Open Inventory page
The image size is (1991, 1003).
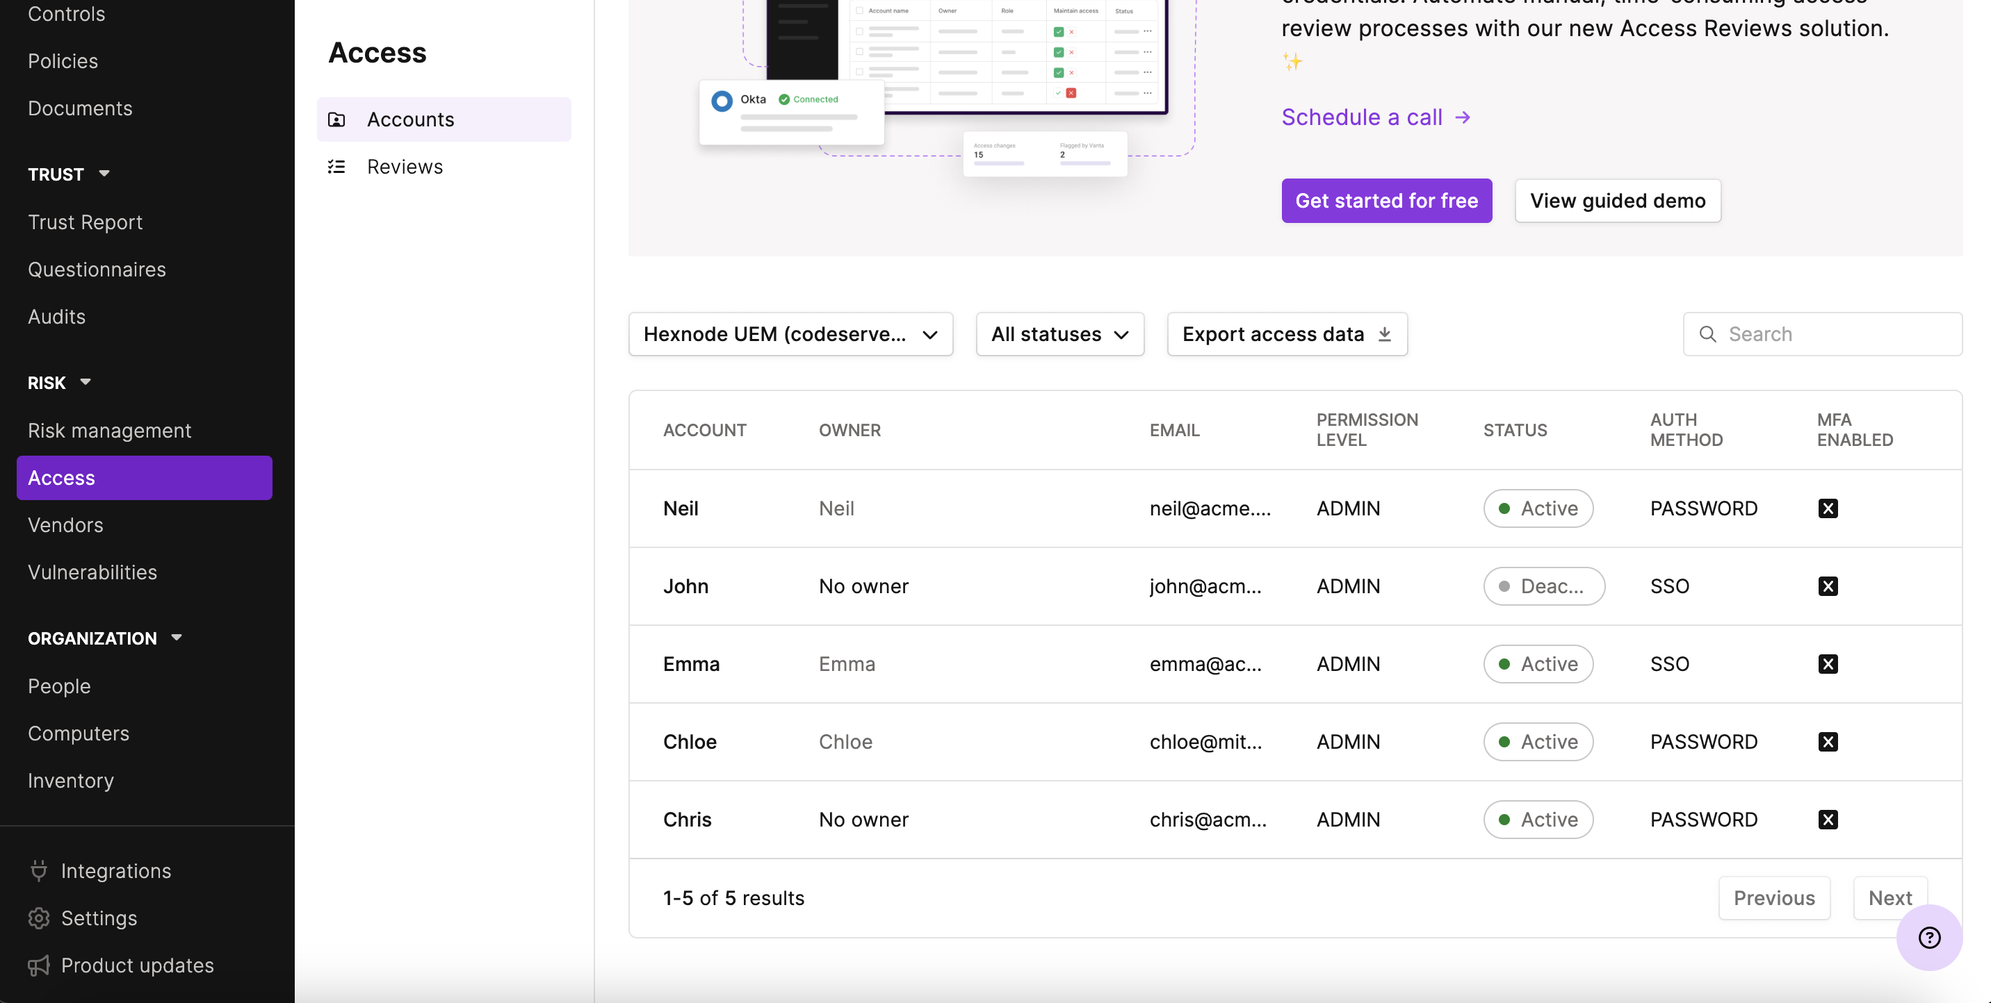click(x=71, y=781)
